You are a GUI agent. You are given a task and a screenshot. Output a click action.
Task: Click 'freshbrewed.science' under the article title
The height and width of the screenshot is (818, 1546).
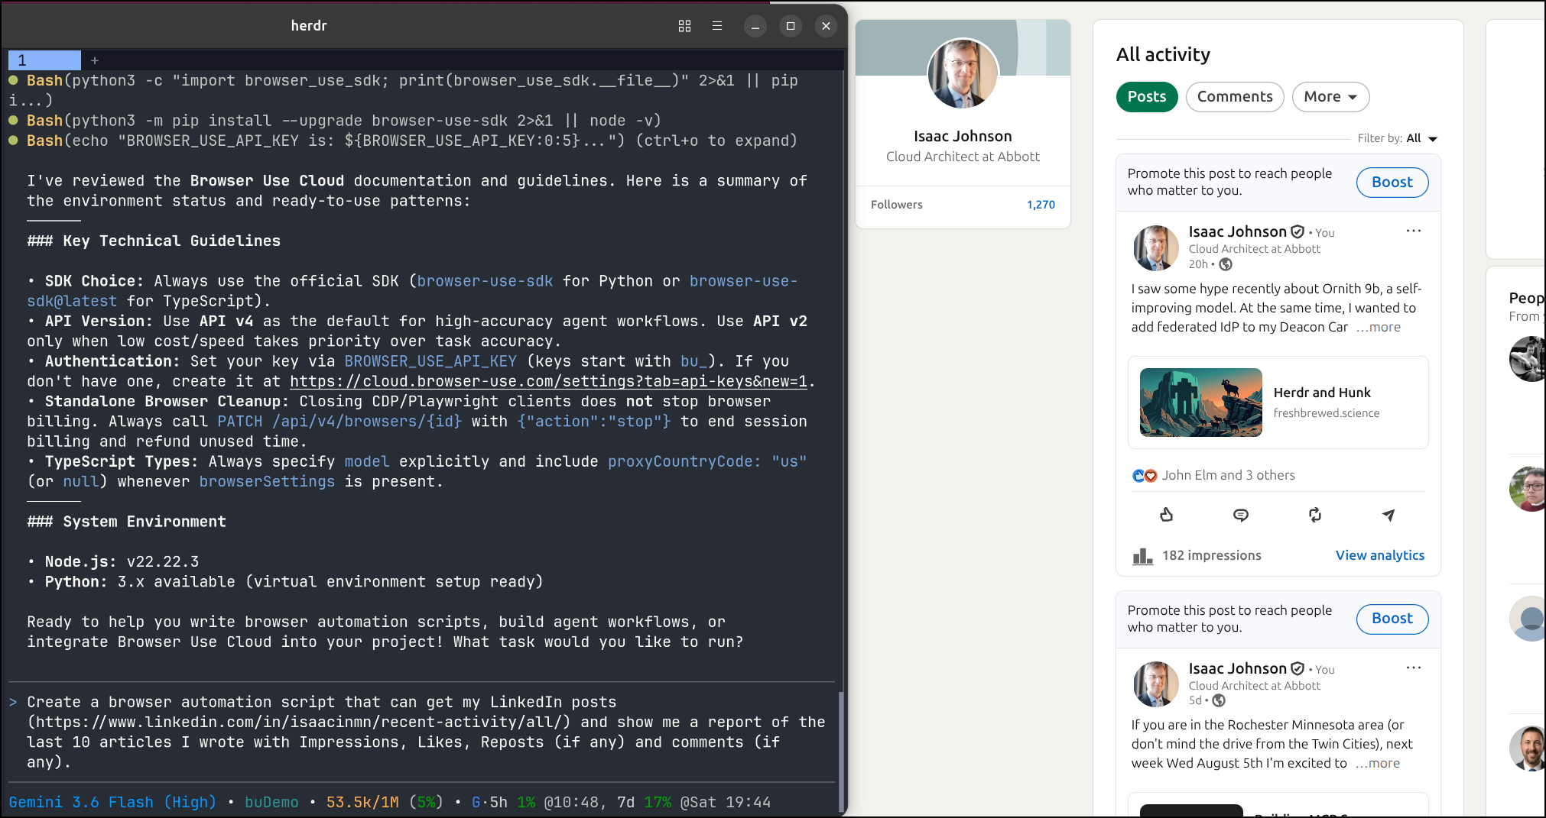point(1327,413)
